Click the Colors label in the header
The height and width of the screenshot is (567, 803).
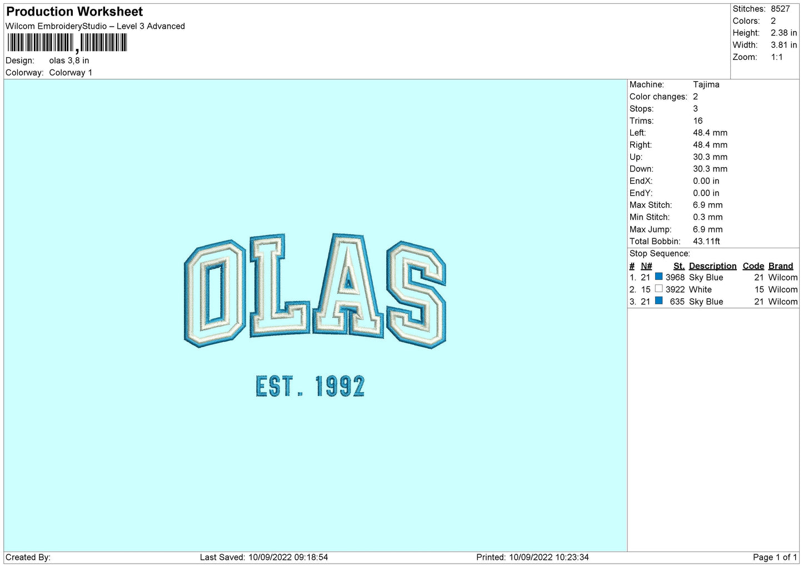pos(746,21)
